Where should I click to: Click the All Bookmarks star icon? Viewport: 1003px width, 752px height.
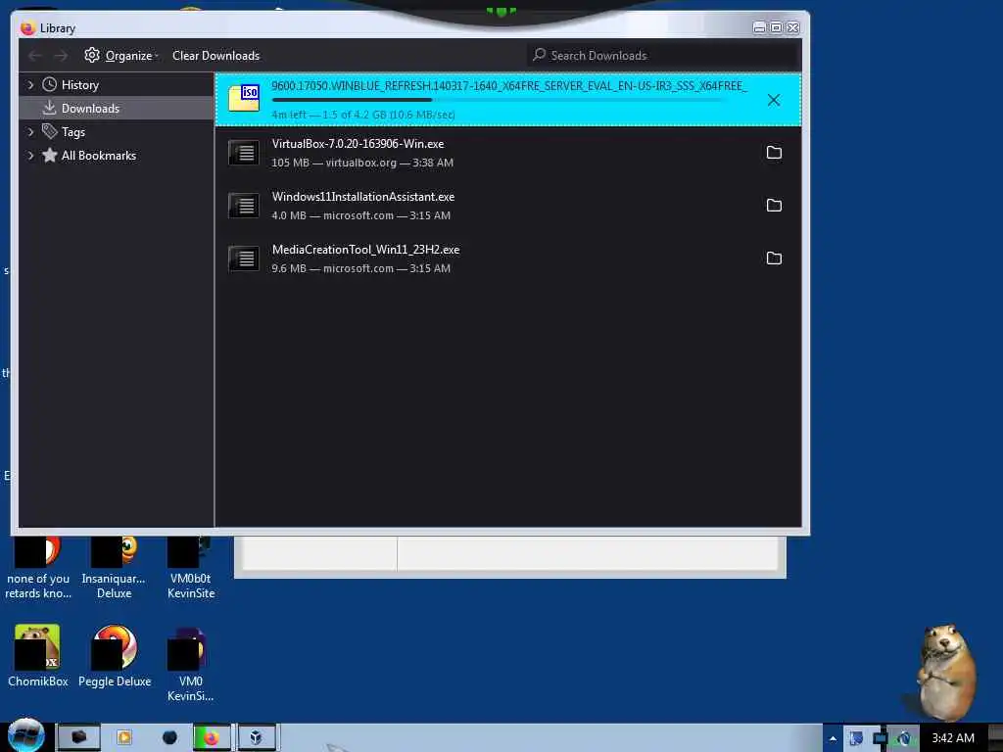click(49, 155)
